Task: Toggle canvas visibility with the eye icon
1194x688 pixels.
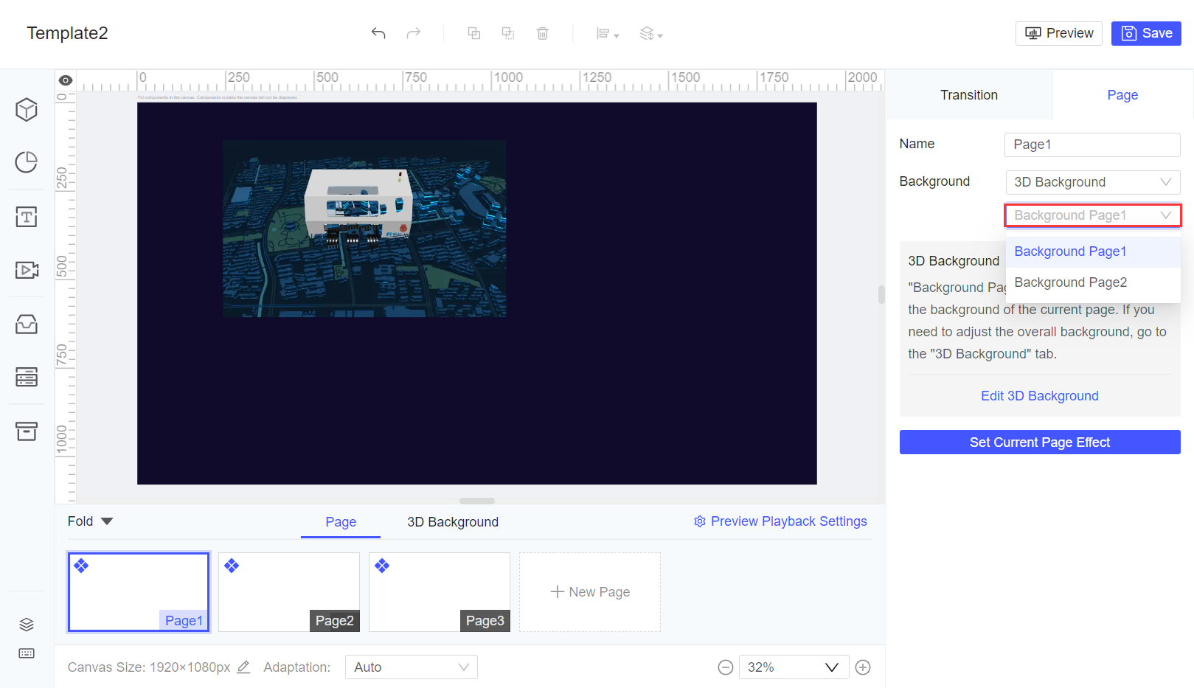Action: 65,79
